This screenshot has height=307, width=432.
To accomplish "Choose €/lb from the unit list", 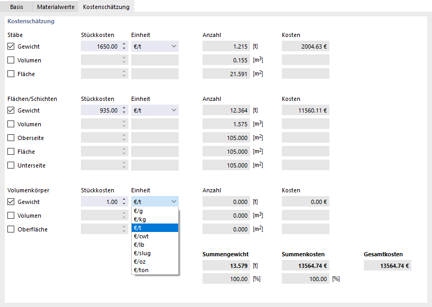I will point(155,245).
